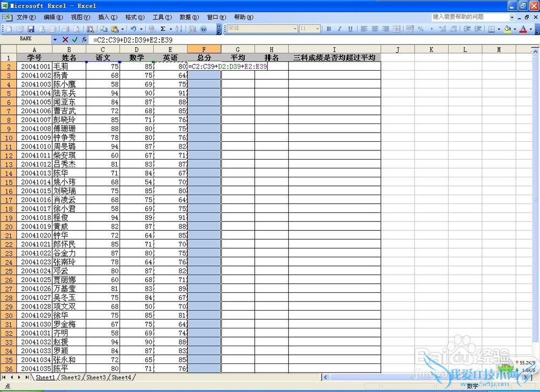
Task: Click the help question input box
Action: [470, 17]
